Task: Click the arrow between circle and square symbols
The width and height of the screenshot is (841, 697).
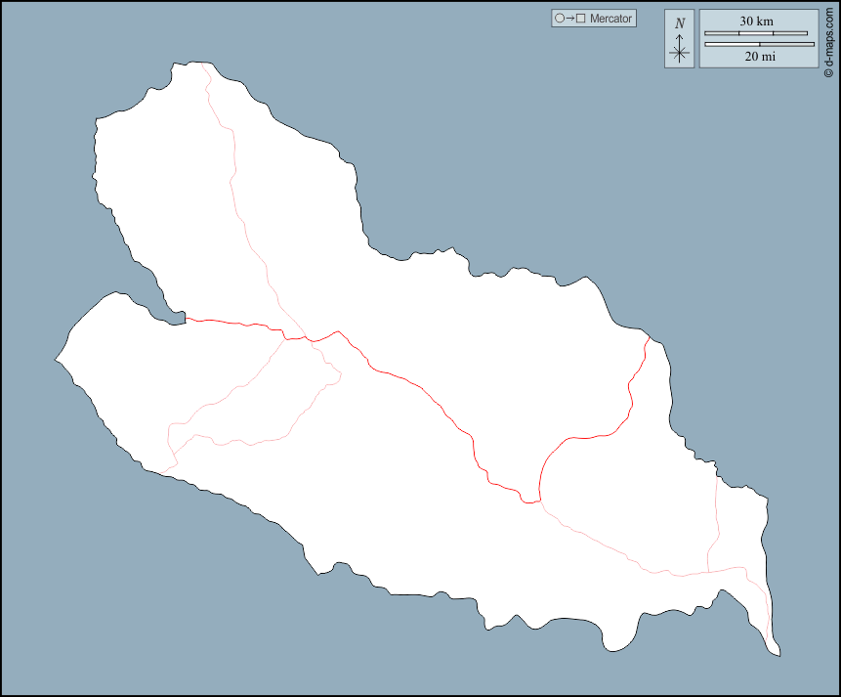Action: pos(569,18)
